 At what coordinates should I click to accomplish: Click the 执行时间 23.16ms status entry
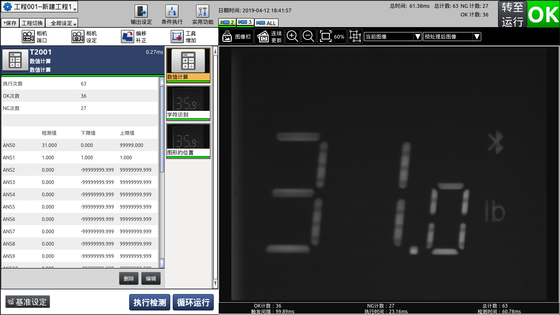click(386, 312)
